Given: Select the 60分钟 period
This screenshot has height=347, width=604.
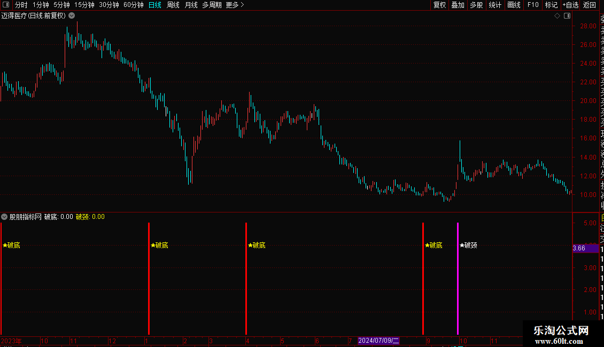Looking at the screenshot, I should (134, 5).
